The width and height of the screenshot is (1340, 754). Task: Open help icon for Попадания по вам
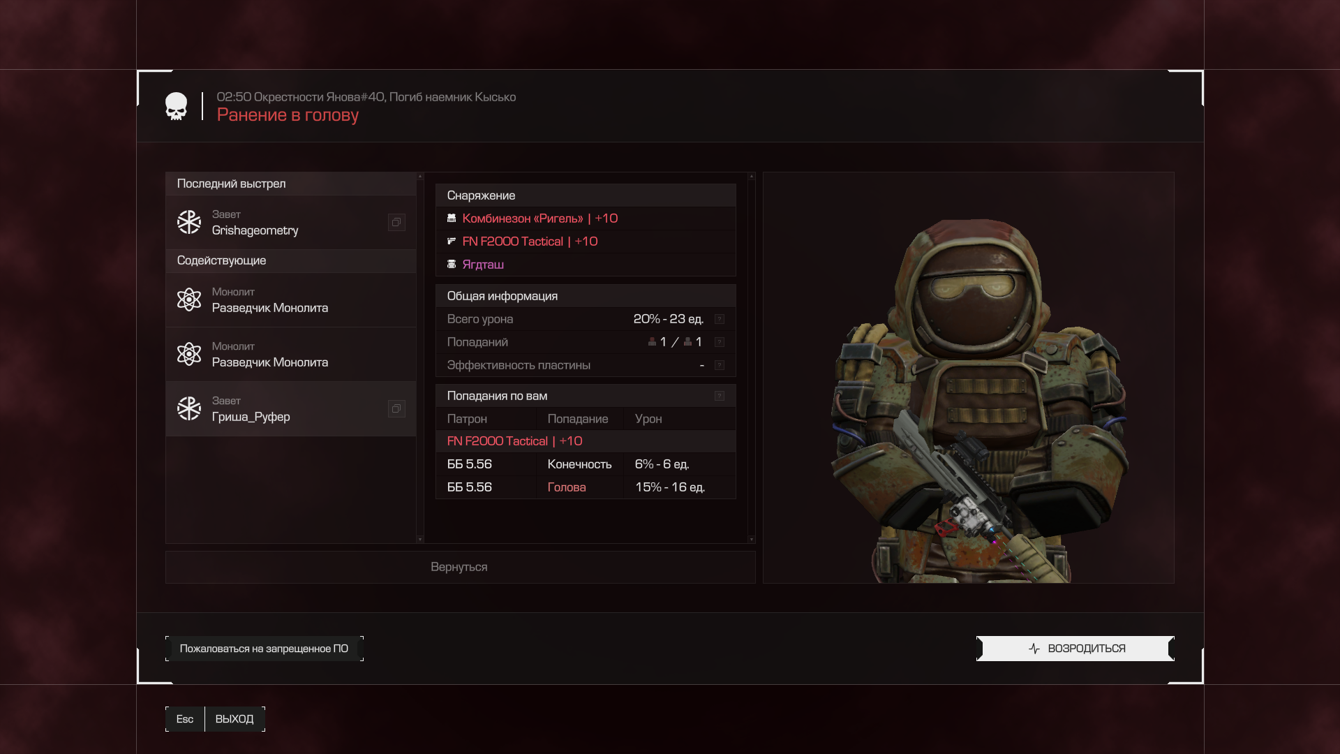tap(720, 396)
